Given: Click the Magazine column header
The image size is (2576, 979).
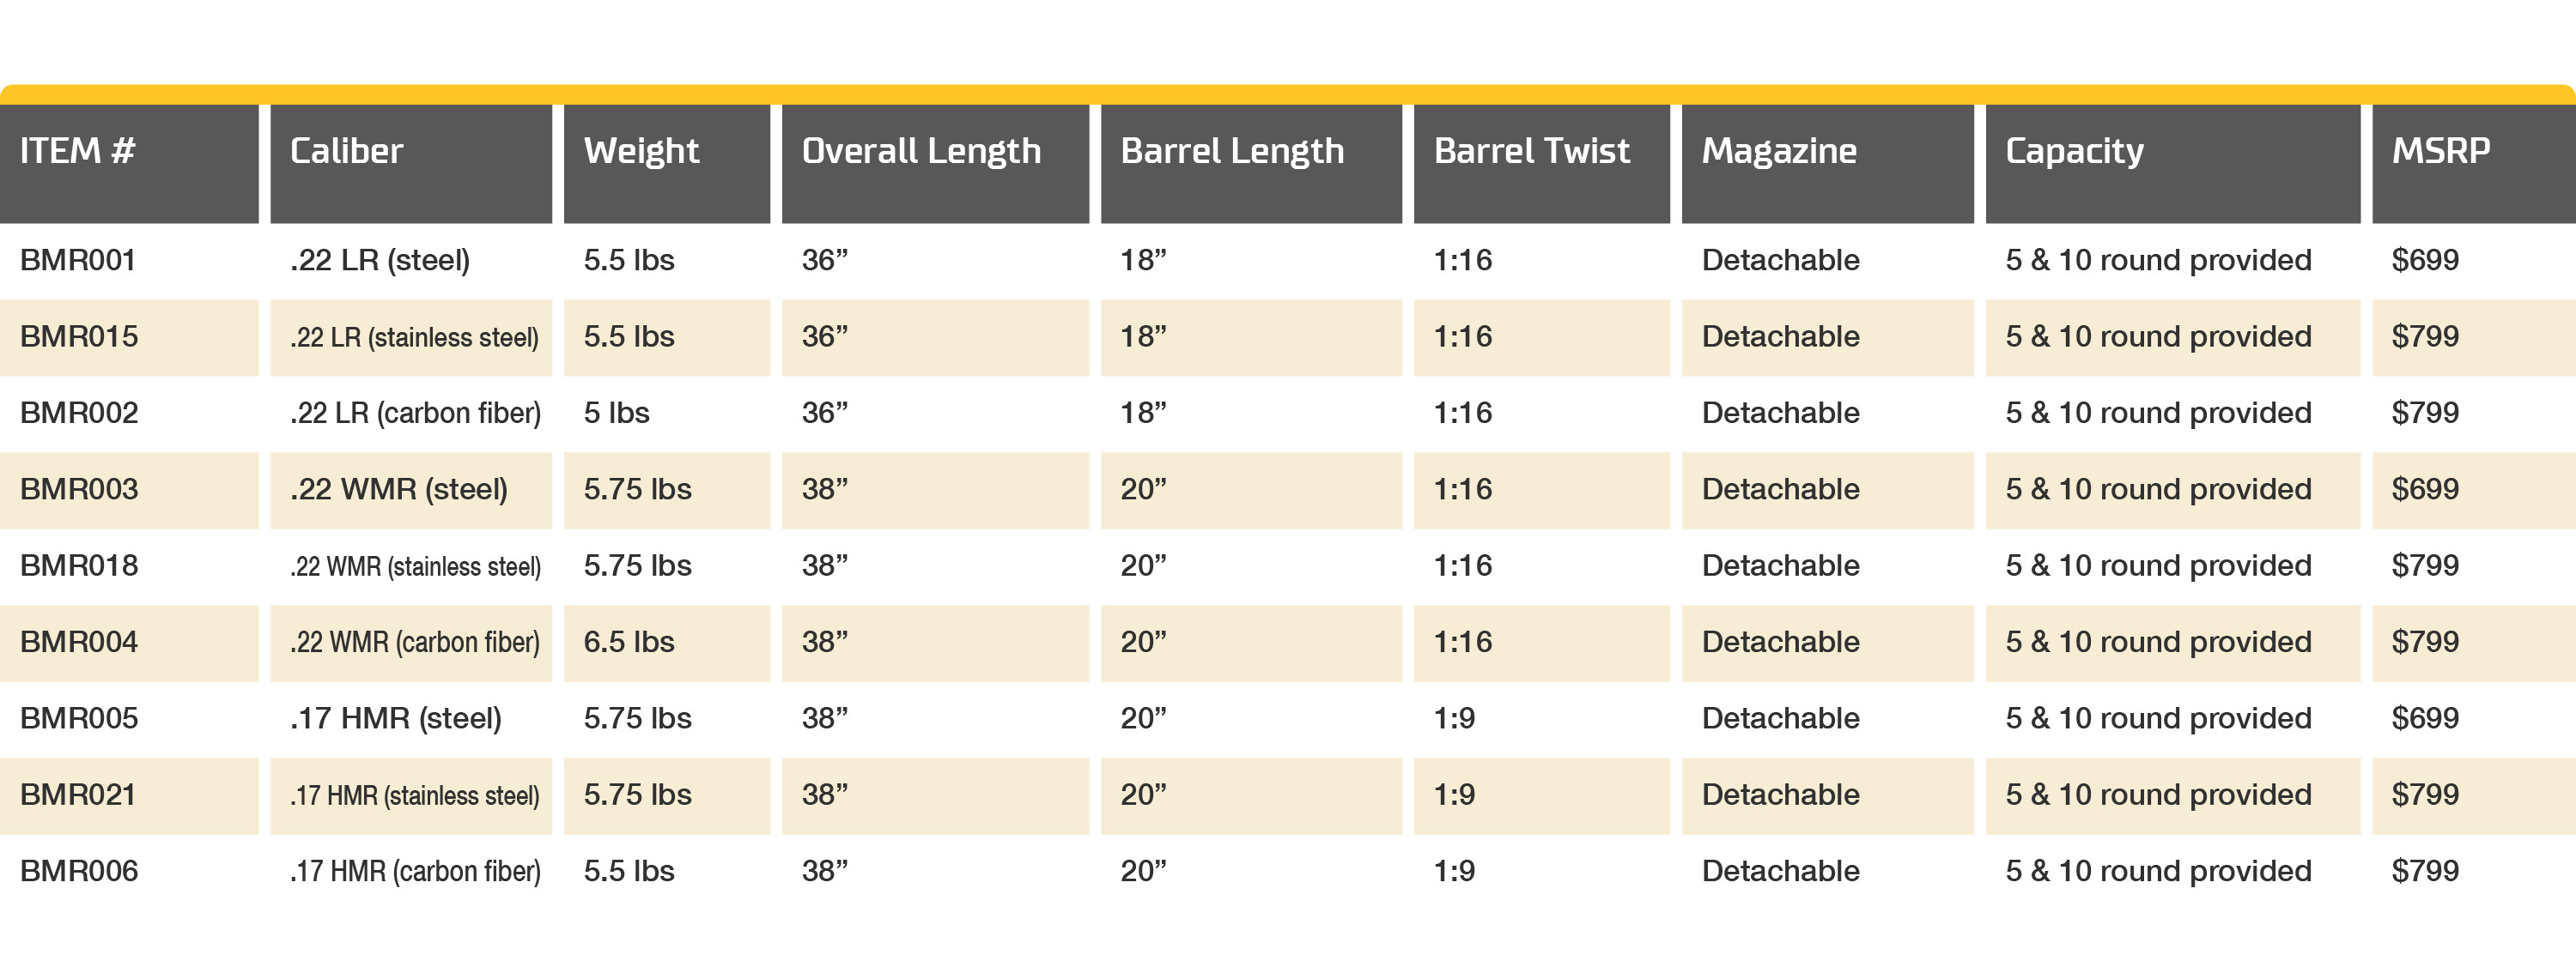Looking at the screenshot, I should point(1827,163).
